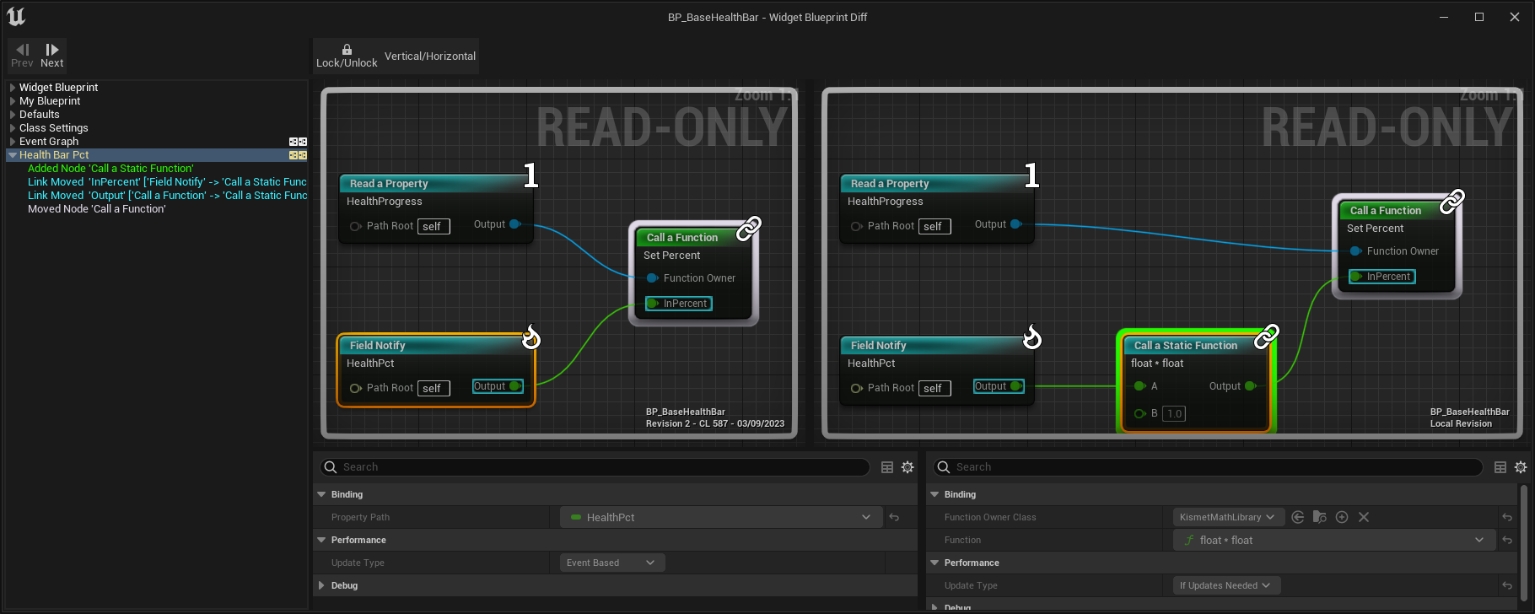Click the left details panel Search field
This screenshot has height=614, width=1535.
point(594,467)
